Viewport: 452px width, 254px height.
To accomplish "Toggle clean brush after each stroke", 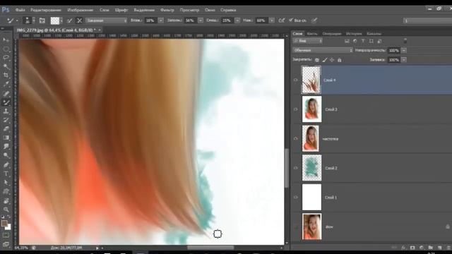I will [79, 20].
